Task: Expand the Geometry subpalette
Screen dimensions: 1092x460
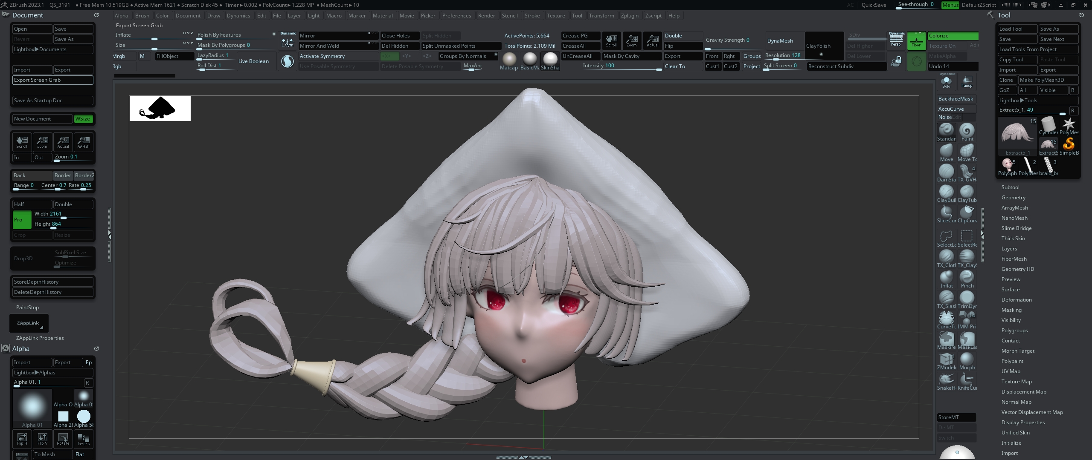Action: pos(1013,198)
